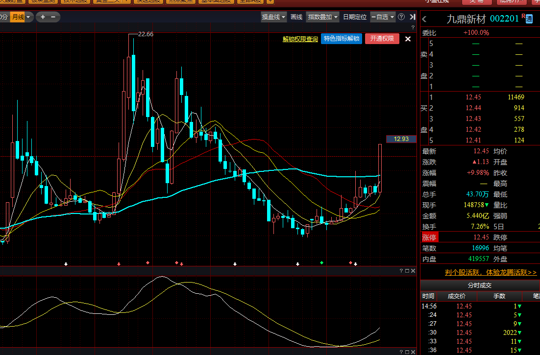
Task: Close the unlock permissions banner
Action: (x=408, y=39)
